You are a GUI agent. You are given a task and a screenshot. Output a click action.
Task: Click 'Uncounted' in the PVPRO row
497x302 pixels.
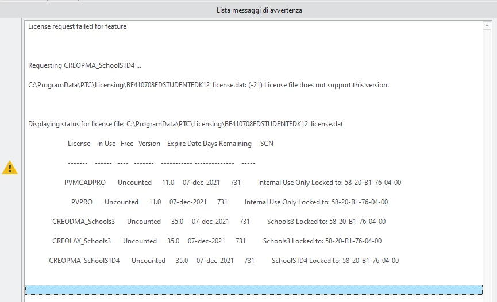(x=121, y=202)
